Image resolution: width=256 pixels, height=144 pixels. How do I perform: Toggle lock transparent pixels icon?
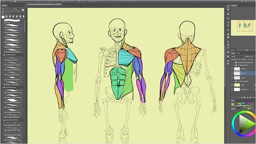pyautogui.click(x=235, y=60)
